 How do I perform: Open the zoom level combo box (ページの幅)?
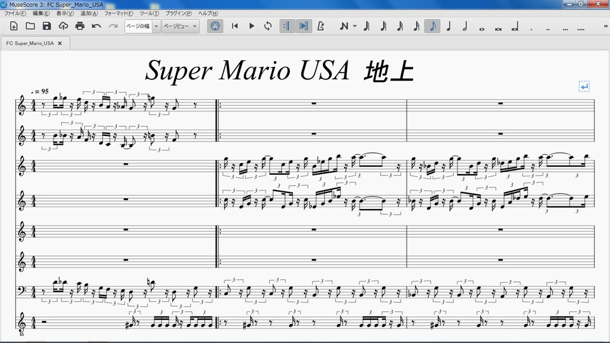(x=143, y=26)
